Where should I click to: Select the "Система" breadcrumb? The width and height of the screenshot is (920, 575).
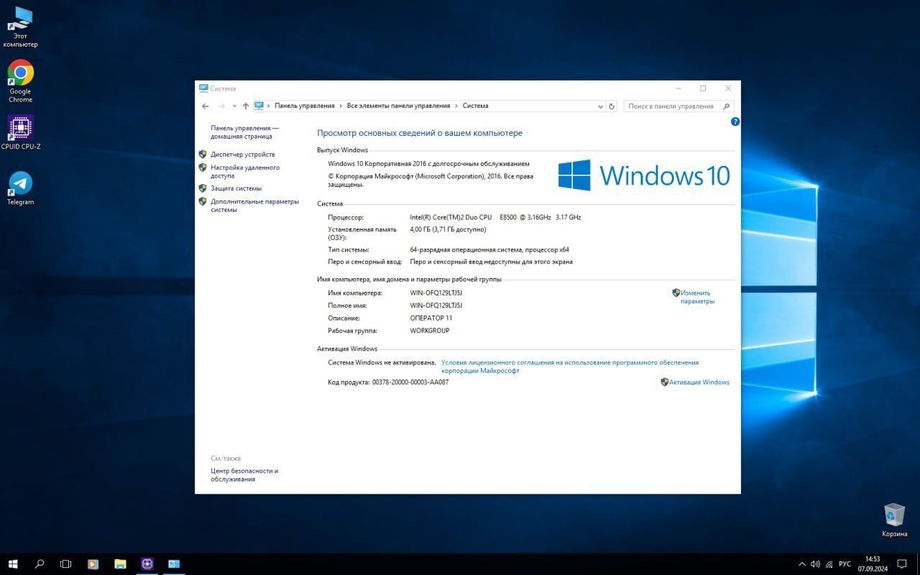475,106
